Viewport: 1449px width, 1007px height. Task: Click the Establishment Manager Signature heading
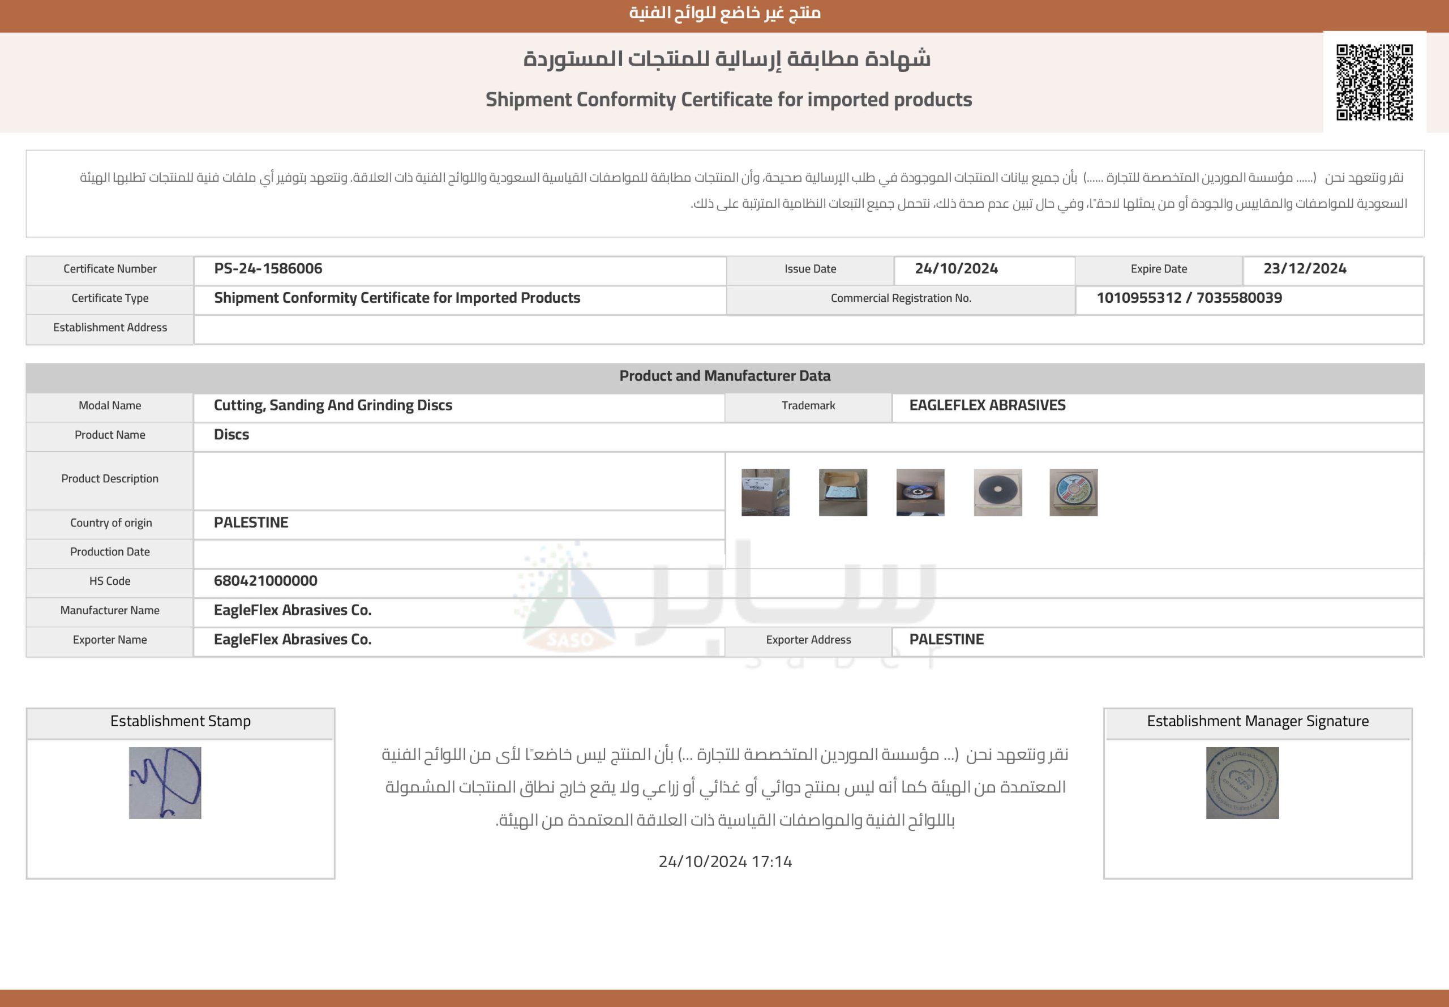[1258, 721]
